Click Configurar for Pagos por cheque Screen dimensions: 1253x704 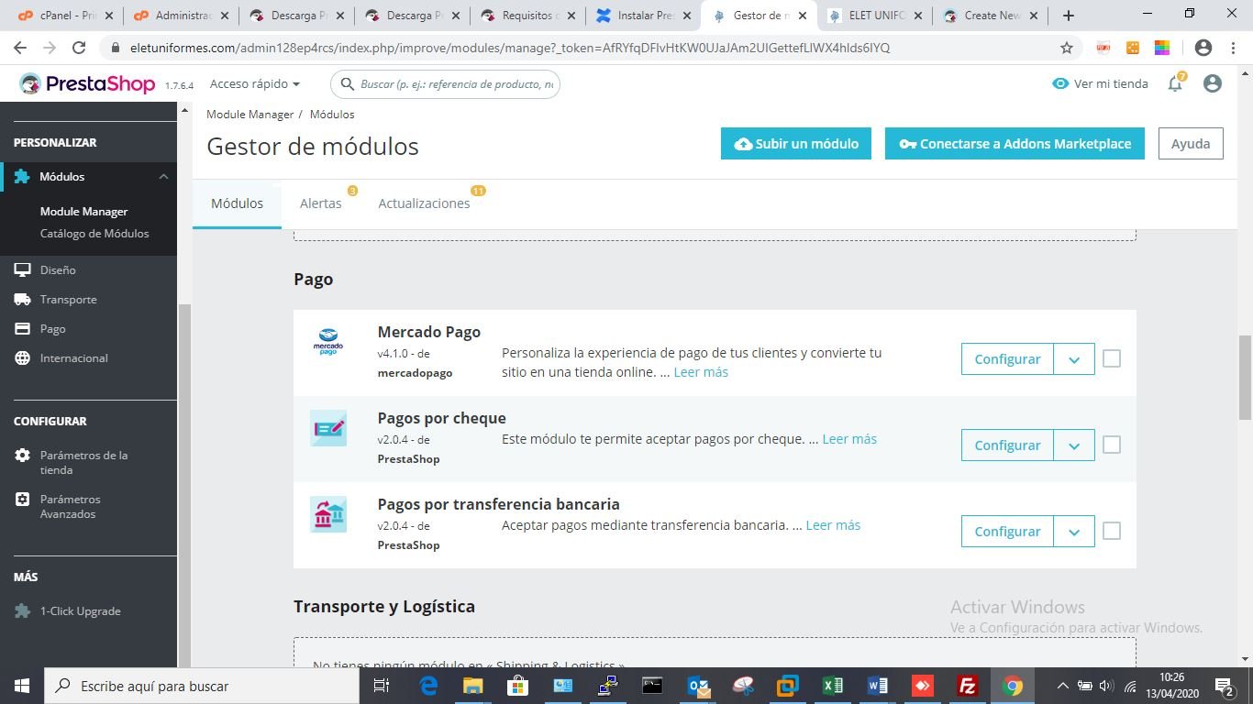coord(1007,445)
